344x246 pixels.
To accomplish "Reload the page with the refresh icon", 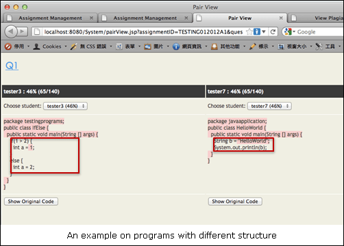I will [273, 31].
